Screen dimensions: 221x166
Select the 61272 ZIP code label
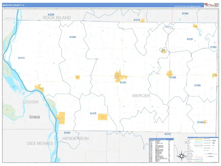(x=21, y=58)
